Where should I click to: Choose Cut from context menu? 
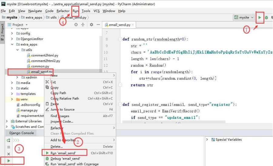pyautogui.click(x=80, y=82)
